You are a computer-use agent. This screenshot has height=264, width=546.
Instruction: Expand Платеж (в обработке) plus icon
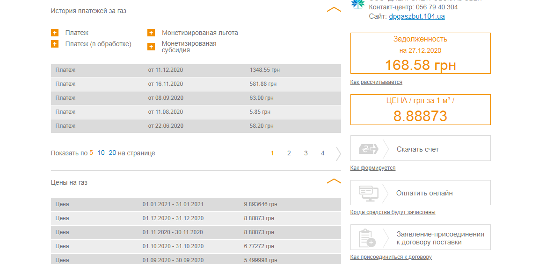click(x=55, y=44)
